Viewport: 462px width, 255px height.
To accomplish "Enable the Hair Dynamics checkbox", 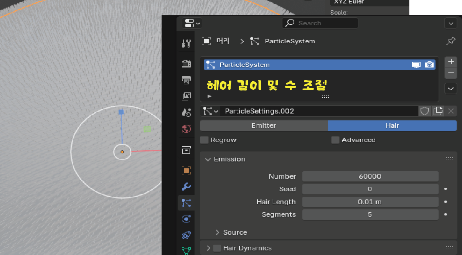I will [217, 248].
